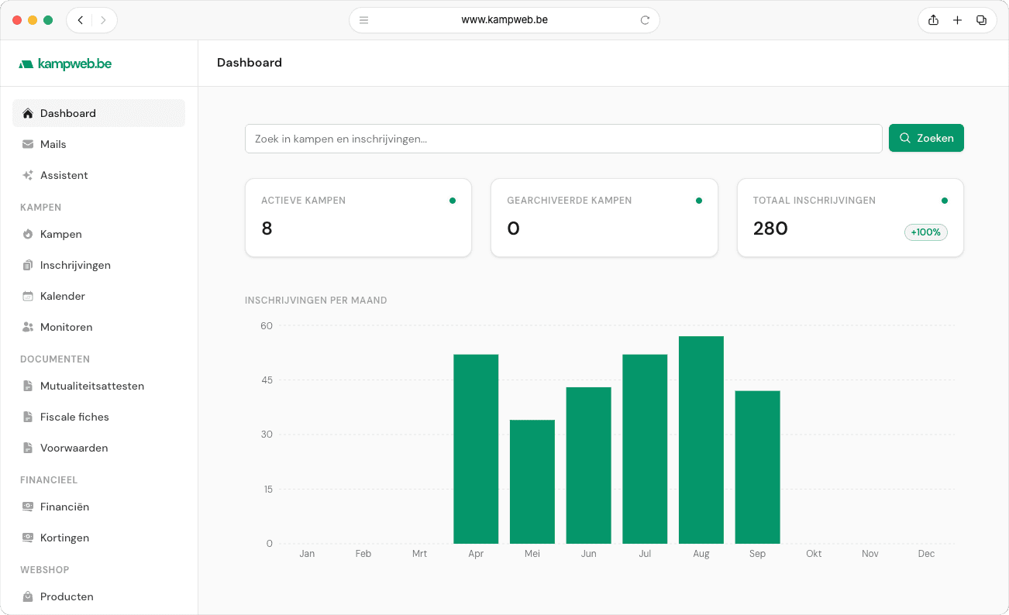
Task: Click the Voorwaarden document icon
Action: pyautogui.click(x=28, y=448)
